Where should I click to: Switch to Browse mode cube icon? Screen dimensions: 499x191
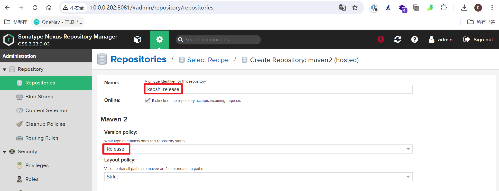tap(137, 40)
